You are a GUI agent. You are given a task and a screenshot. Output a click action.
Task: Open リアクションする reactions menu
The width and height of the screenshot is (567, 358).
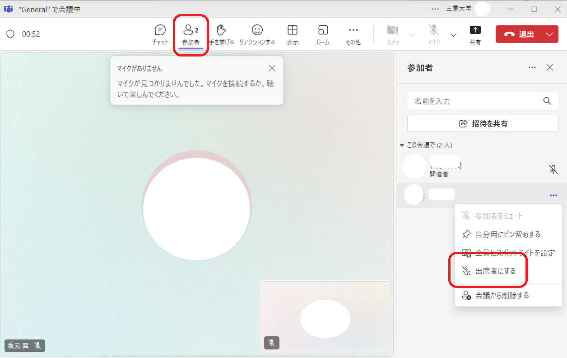pyautogui.click(x=257, y=34)
